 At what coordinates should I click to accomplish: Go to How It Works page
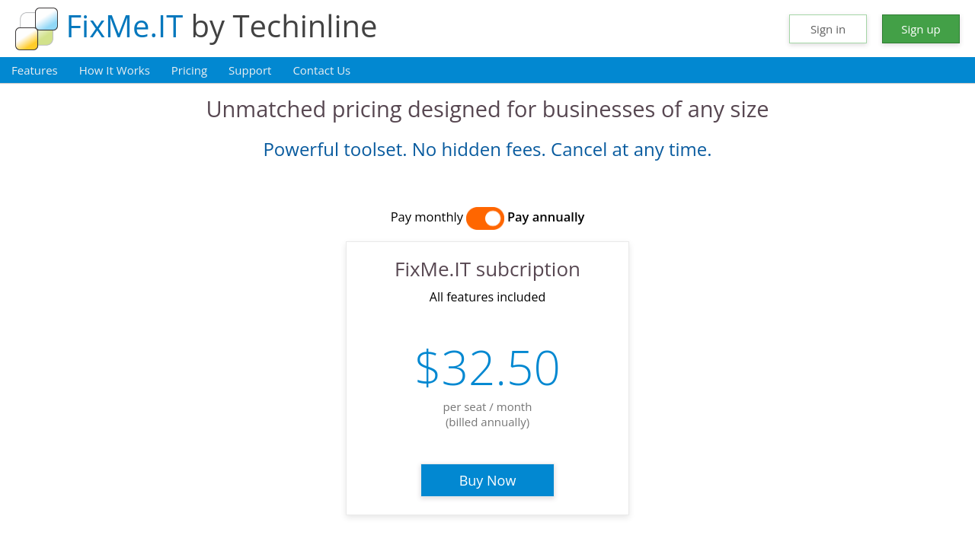tap(114, 71)
